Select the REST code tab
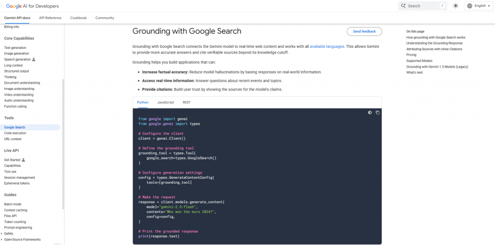 click(187, 102)
